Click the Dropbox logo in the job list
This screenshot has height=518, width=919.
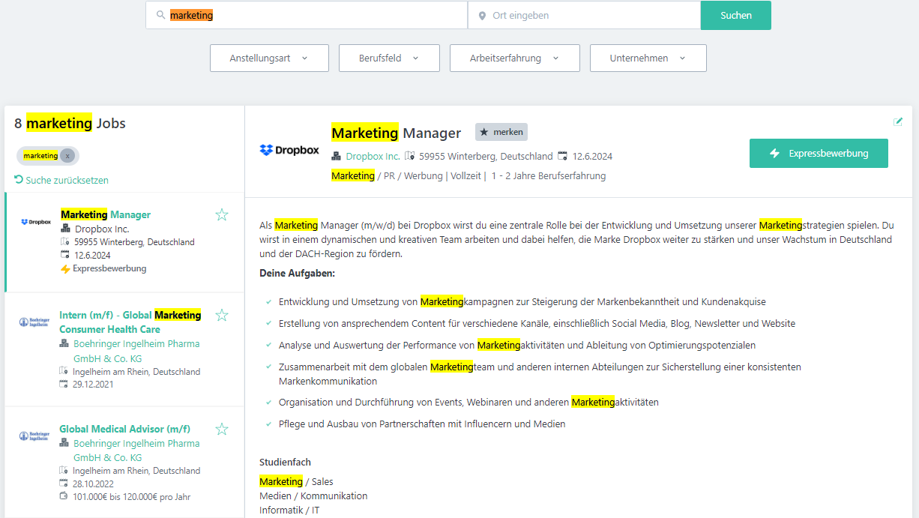(36, 222)
